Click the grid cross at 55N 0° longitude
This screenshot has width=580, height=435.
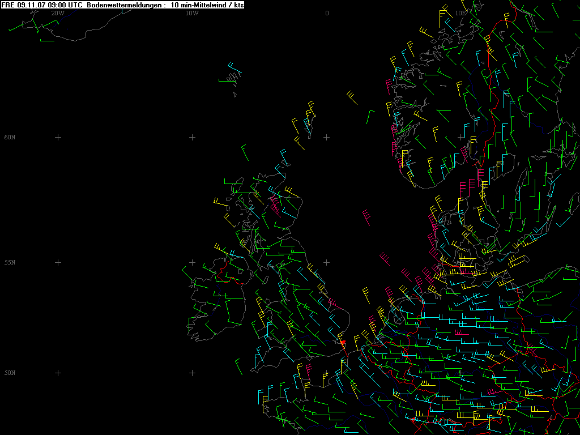(x=327, y=262)
